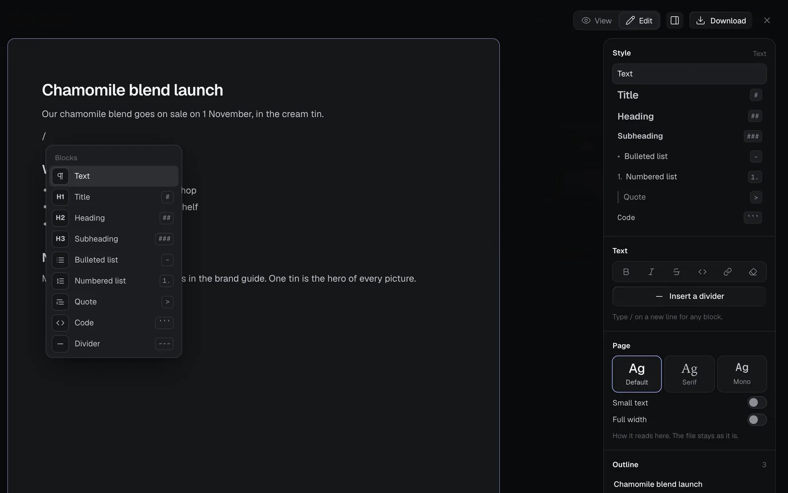This screenshot has width=788, height=493.
Task: Pick Text in the Blocks menu
Action: click(114, 176)
